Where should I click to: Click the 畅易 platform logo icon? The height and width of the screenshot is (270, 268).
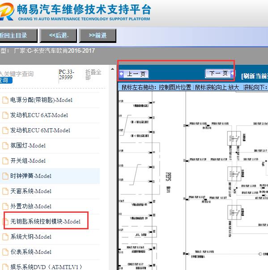[x=7, y=12]
